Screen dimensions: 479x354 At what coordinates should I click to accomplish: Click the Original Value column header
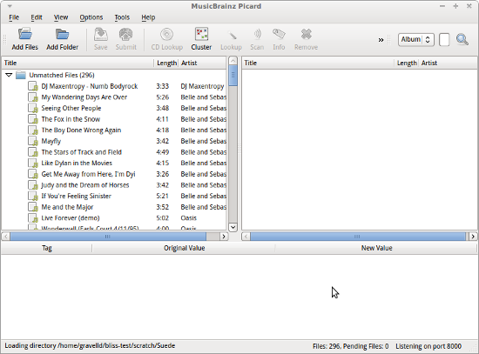184,248
